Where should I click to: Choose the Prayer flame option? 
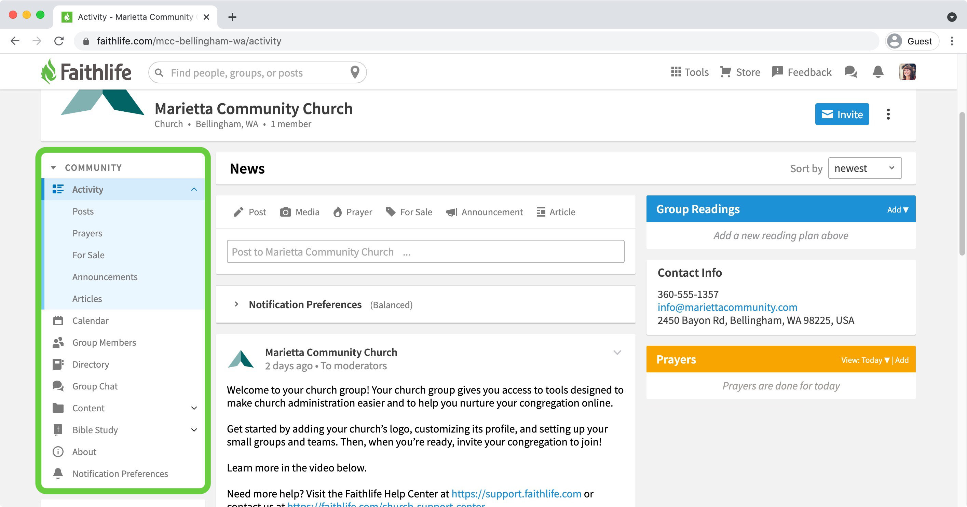(x=353, y=212)
